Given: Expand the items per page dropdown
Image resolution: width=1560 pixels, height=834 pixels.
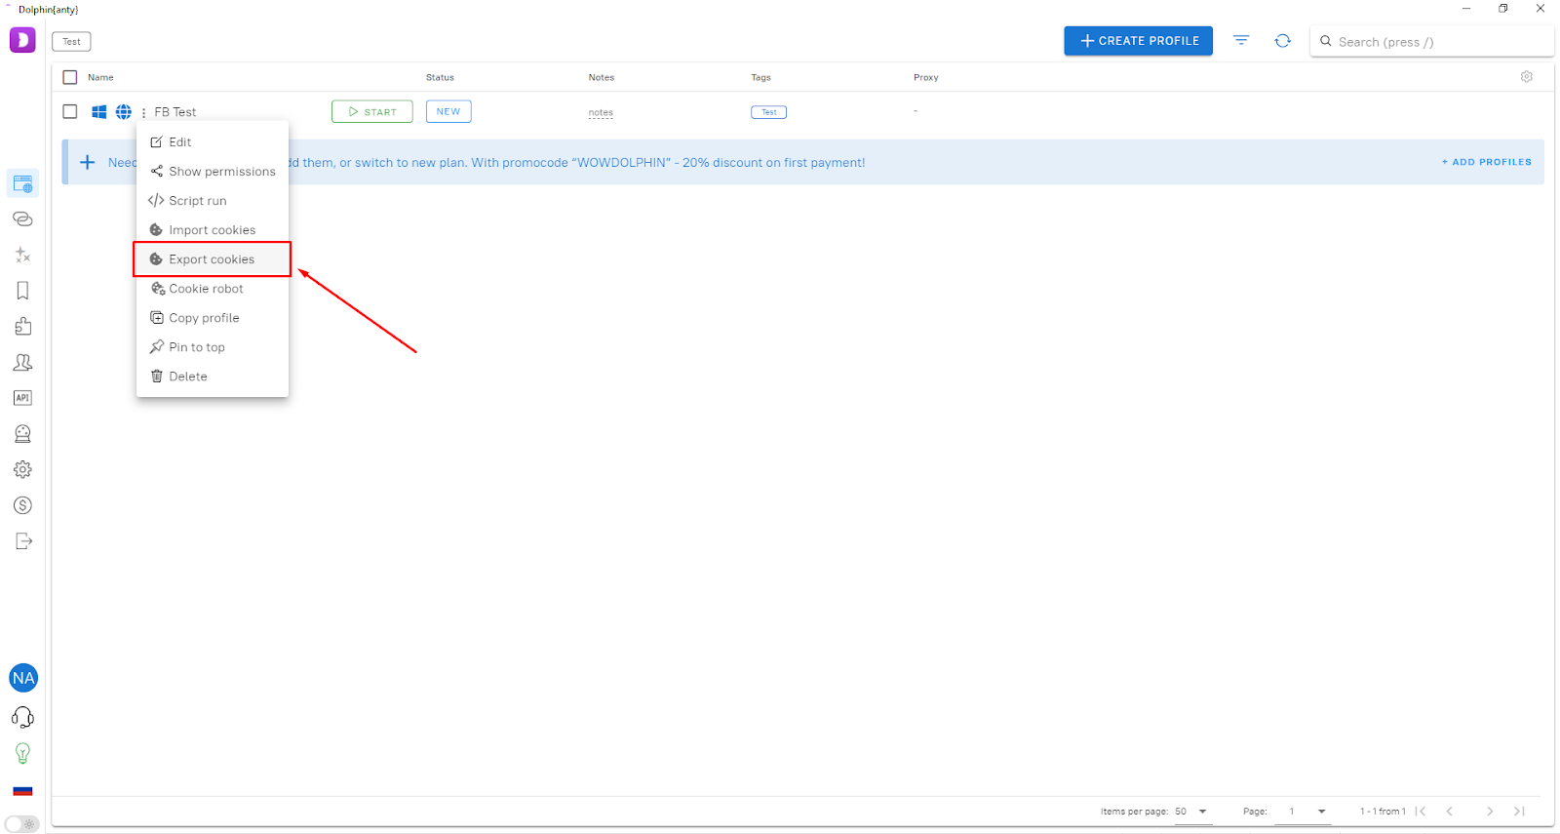Looking at the screenshot, I should 1193,812.
